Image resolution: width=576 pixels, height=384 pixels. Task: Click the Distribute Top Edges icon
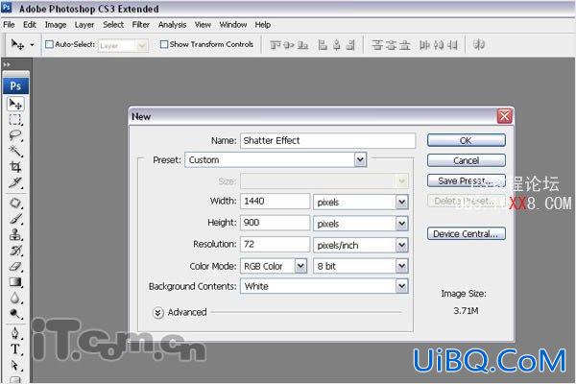point(377,45)
